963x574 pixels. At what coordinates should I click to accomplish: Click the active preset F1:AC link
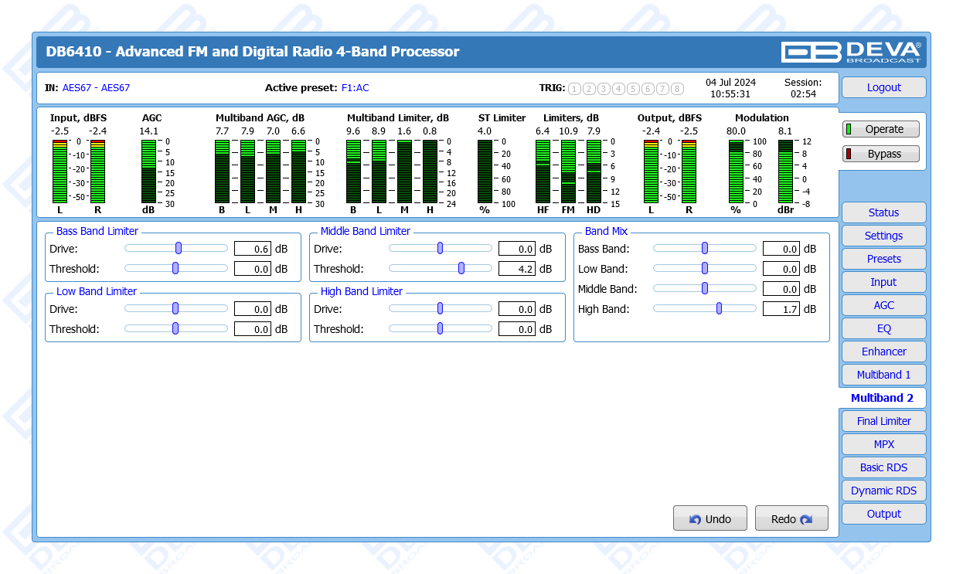(355, 88)
